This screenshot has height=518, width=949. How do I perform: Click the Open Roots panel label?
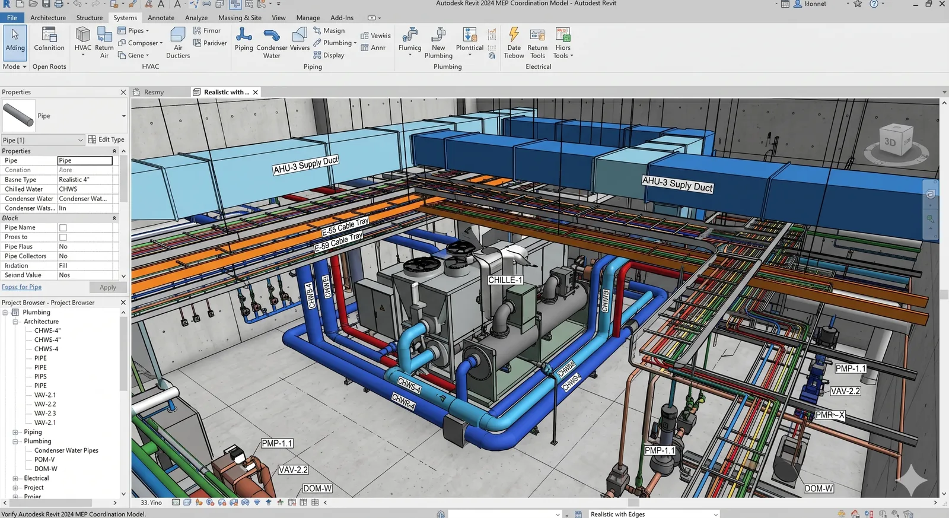coord(49,66)
